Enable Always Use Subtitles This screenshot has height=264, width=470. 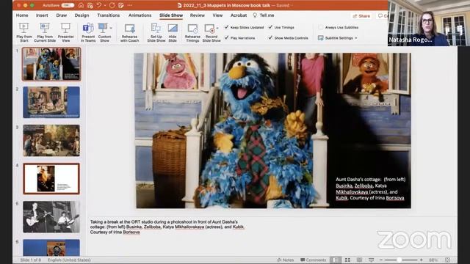(x=320, y=27)
